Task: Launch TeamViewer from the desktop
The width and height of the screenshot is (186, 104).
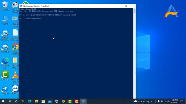Action: [15, 90]
